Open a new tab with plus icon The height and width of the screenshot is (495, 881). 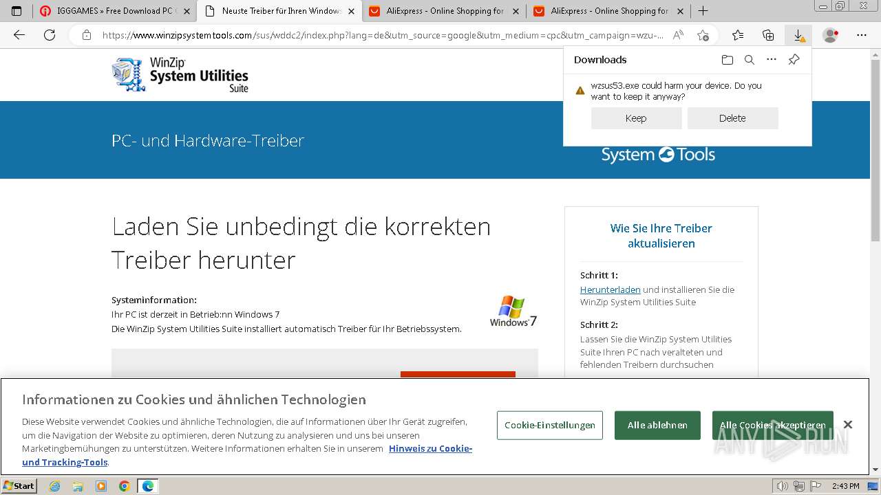[x=703, y=11]
